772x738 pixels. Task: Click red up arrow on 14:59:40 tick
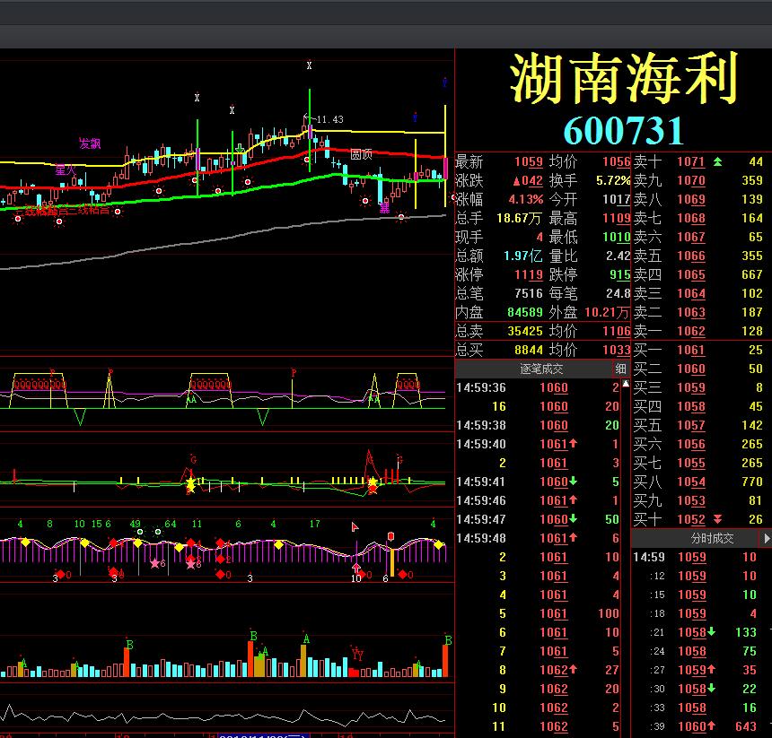pyautogui.click(x=573, y=443)
